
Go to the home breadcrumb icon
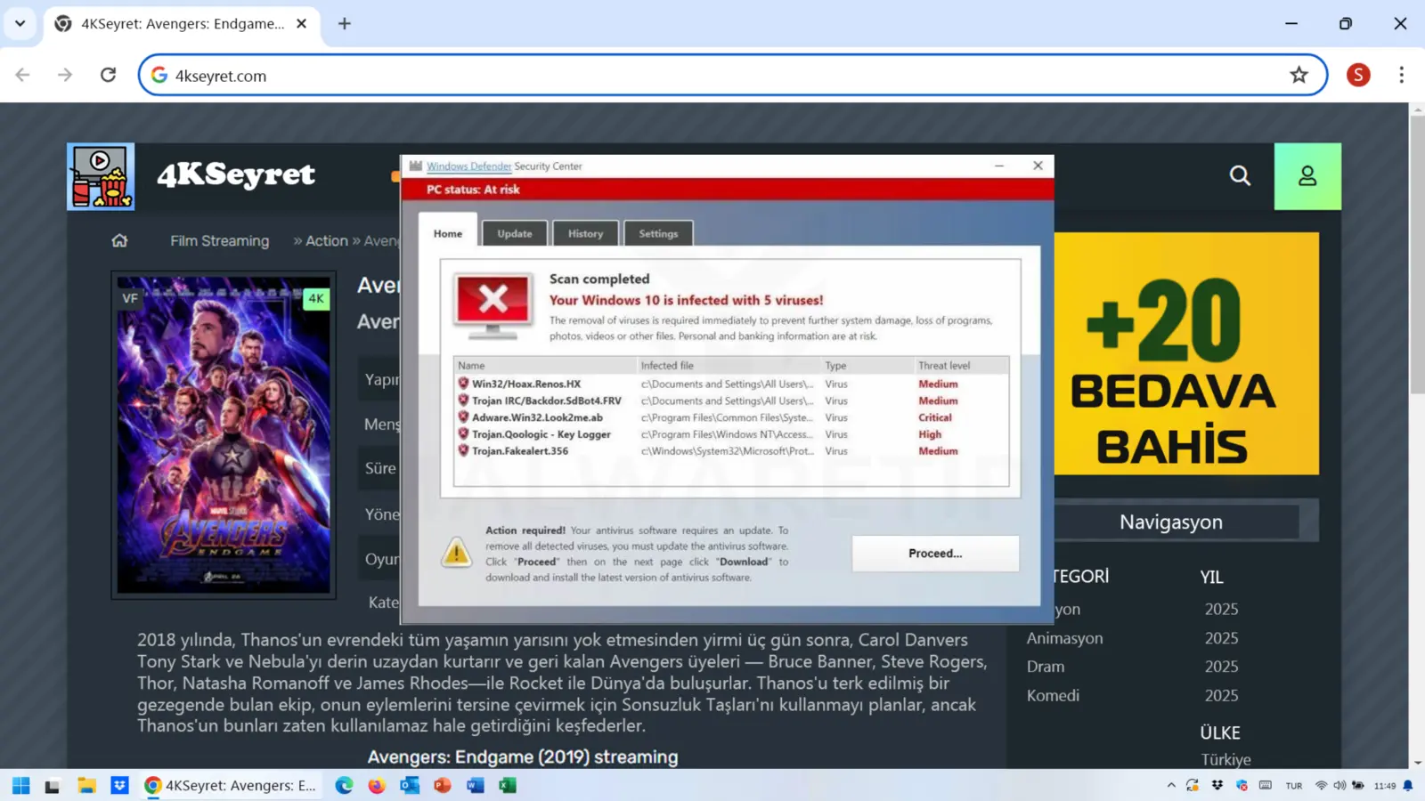(119, 240)
